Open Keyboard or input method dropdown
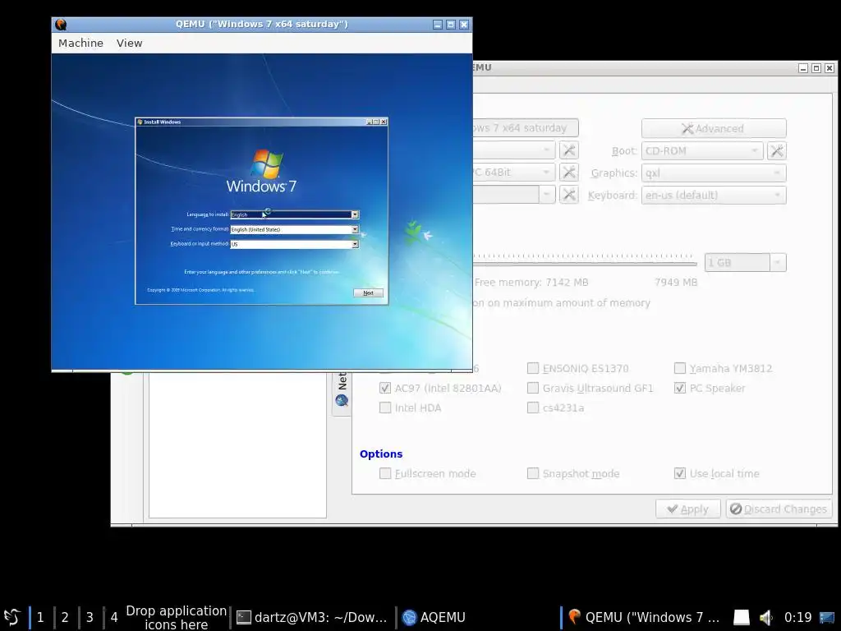 [x=295, y=244]
